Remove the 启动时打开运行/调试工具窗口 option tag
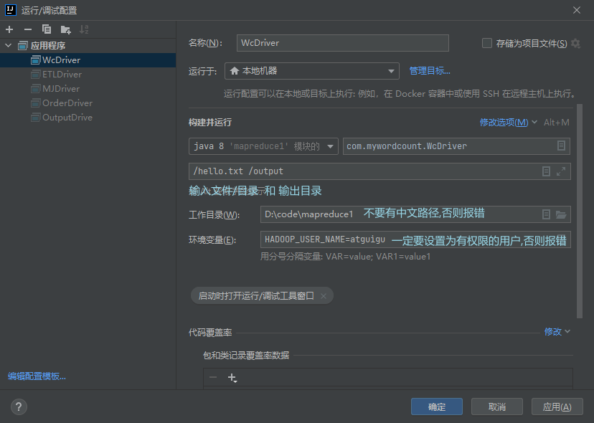 pos(324,295)
